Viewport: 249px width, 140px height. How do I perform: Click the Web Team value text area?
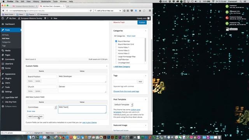tap(82, 109)
